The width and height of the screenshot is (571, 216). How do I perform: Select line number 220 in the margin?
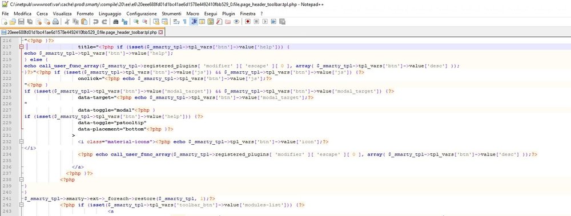(x=7, y=66)
